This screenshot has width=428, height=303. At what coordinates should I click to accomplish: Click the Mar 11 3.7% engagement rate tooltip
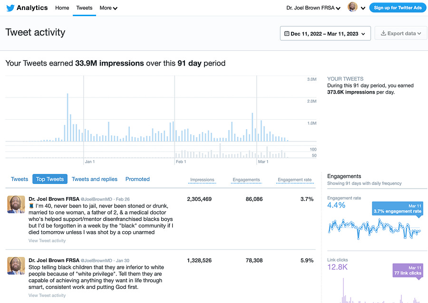[398, 208]
